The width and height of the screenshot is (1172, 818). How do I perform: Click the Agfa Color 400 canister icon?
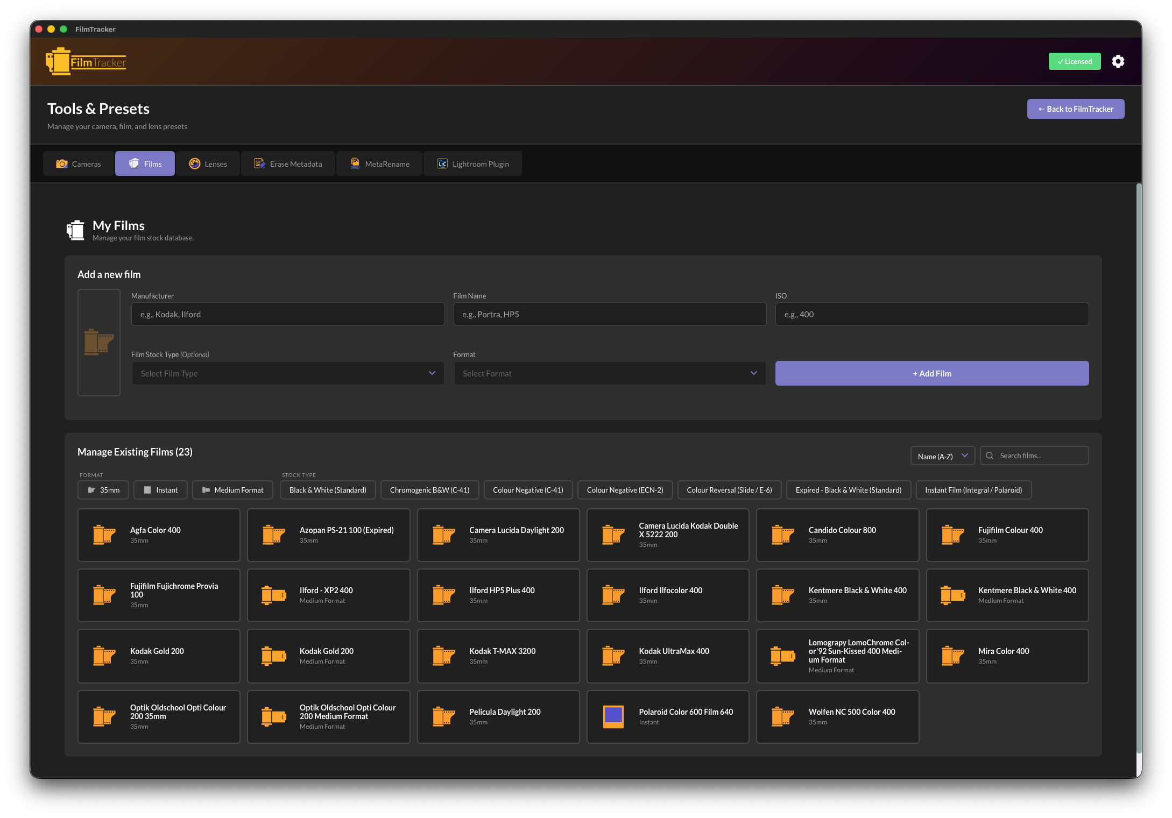click(x=104, y=535)
